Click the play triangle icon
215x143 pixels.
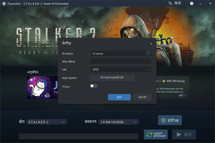[179, 135]
